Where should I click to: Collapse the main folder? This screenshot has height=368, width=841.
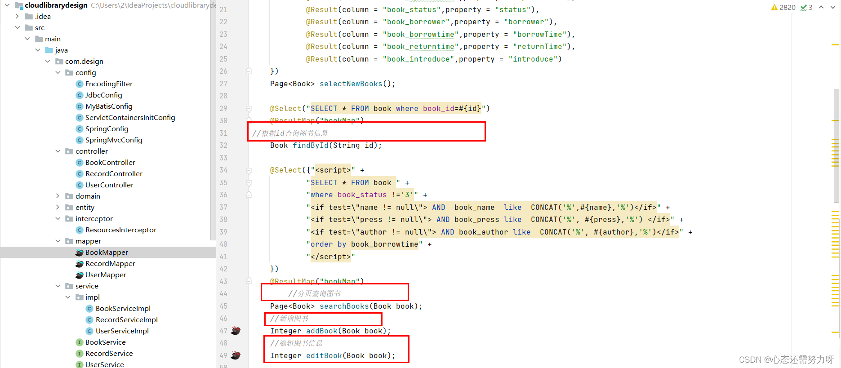point(27,39)
